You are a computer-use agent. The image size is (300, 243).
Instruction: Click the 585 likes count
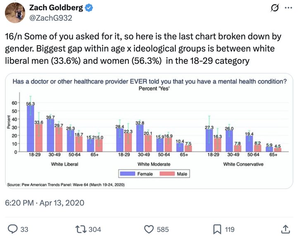(x=163, y=229)
